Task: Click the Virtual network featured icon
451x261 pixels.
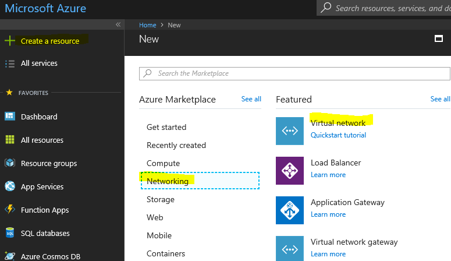Action: [x=290, y=130]
